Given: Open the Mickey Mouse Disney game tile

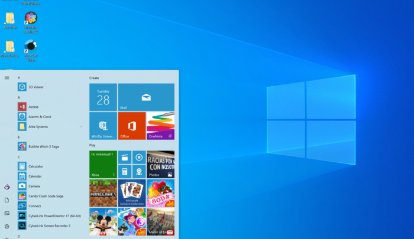Looking at the screenshot, I should (103, 222).
